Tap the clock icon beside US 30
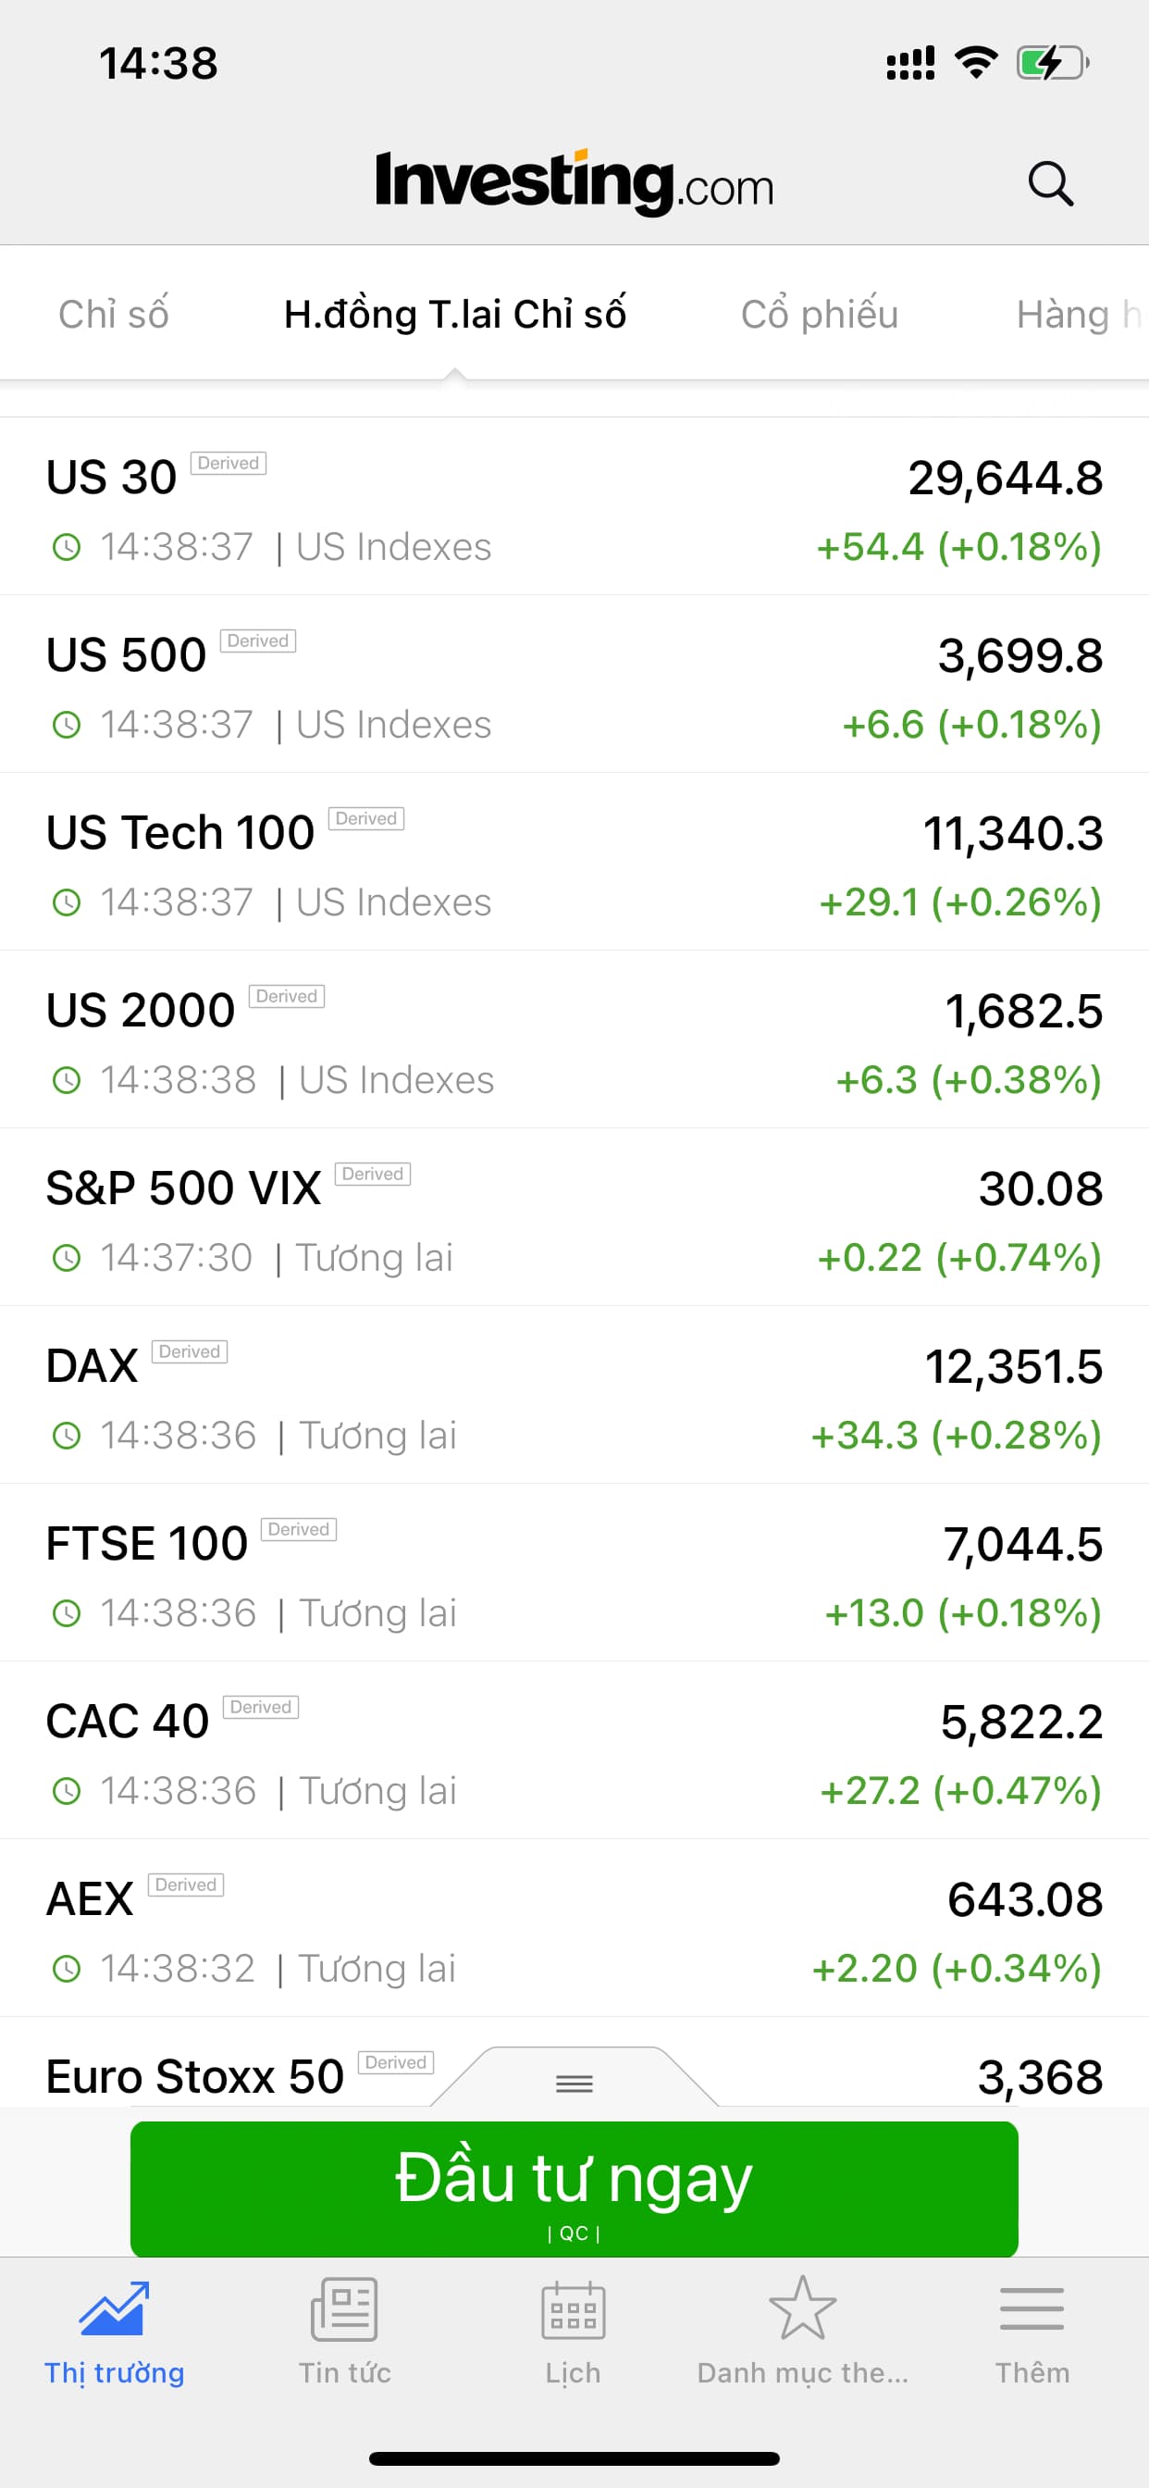Viewport: 1149px width, 2488px height. tap(66, 548)
